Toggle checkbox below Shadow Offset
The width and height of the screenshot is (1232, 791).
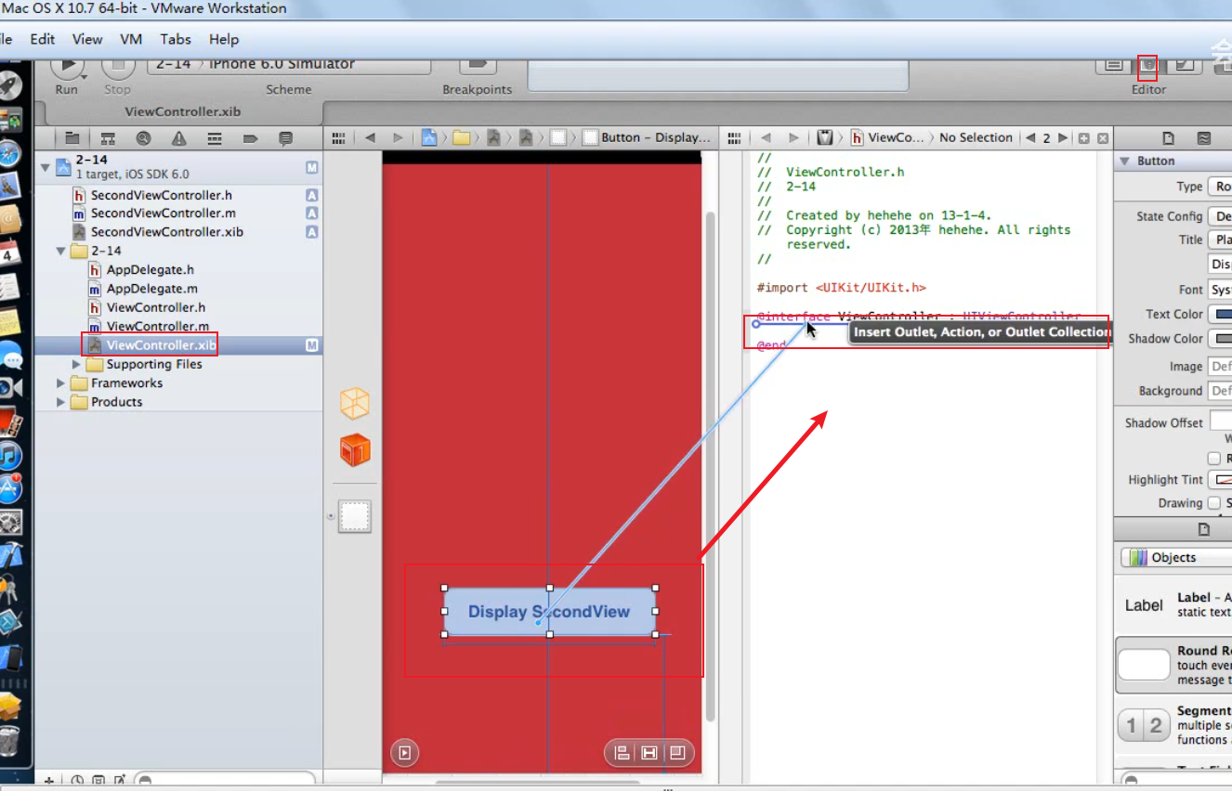pos(1213,459)
